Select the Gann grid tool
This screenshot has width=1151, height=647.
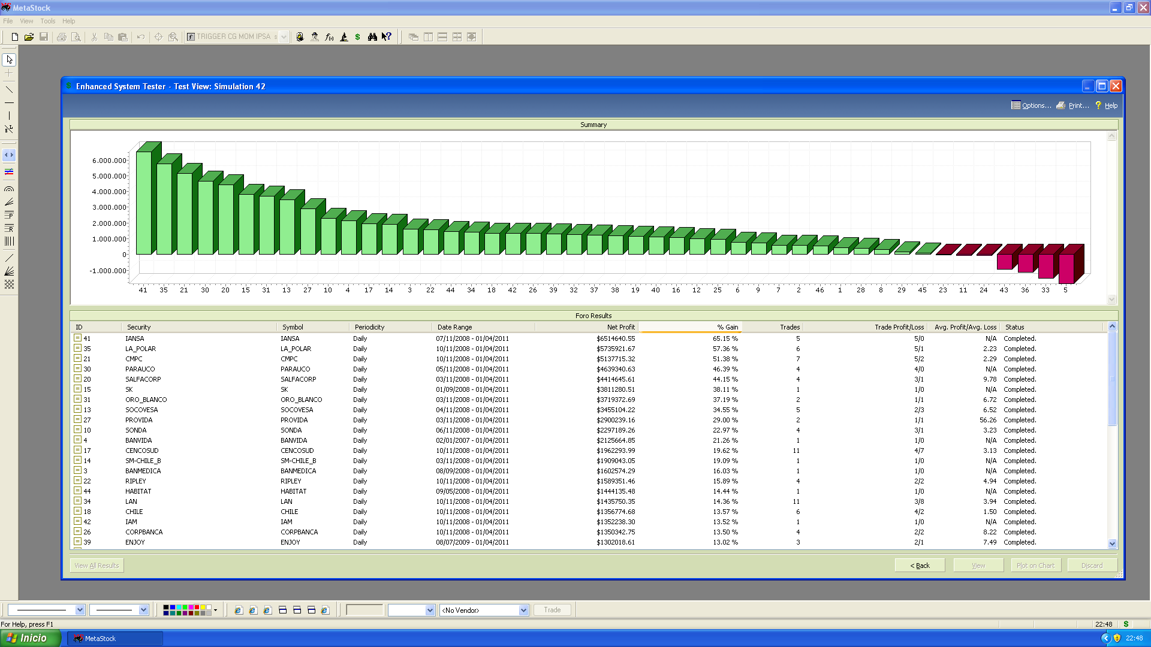9,285
